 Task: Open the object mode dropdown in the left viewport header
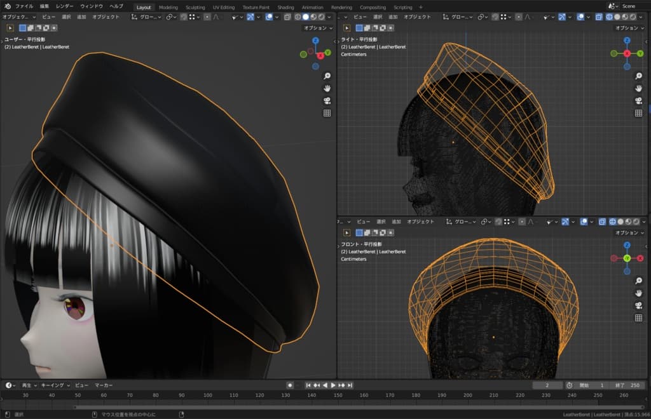tap(19, 17)
